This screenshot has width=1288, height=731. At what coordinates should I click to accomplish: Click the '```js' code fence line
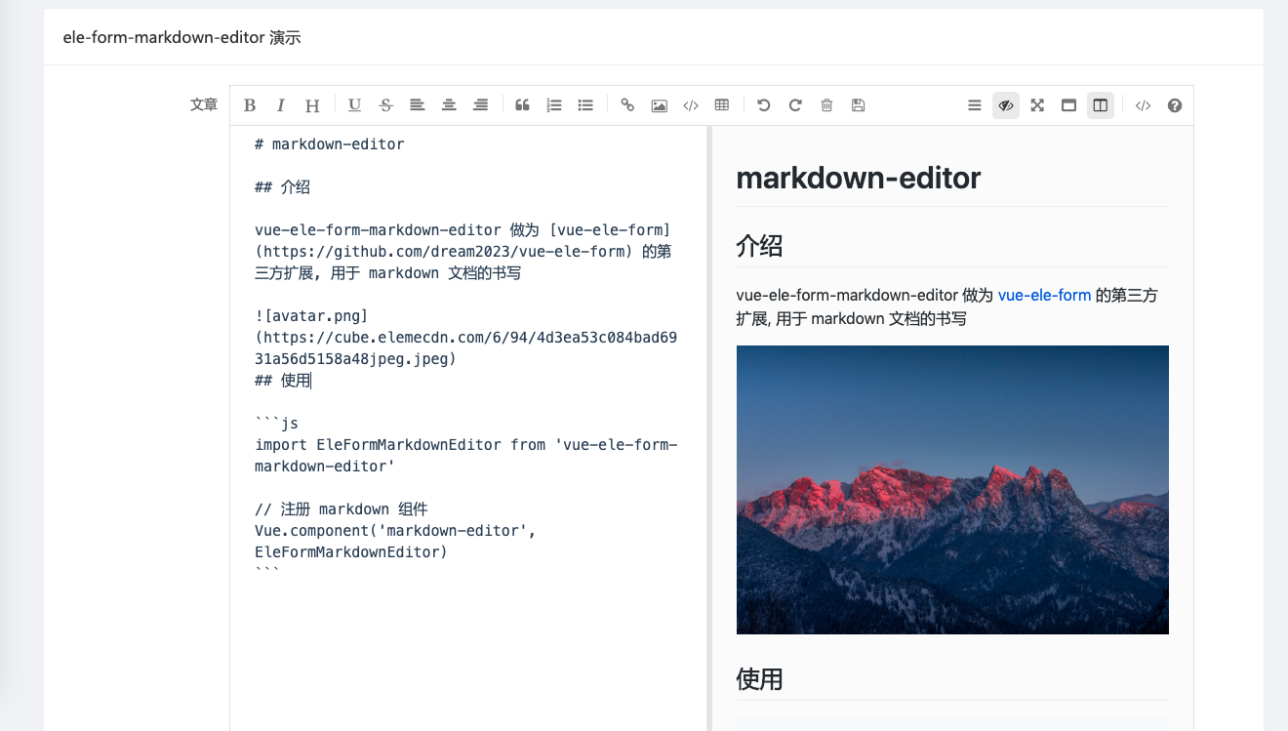coord(277,424)
